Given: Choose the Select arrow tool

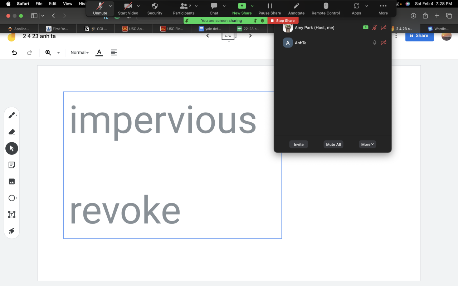Looking at the screenshot, I should pyautogui.click(x=12, y=148).
